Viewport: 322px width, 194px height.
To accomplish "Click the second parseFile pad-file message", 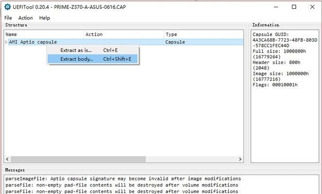I will tap(122, 192).
